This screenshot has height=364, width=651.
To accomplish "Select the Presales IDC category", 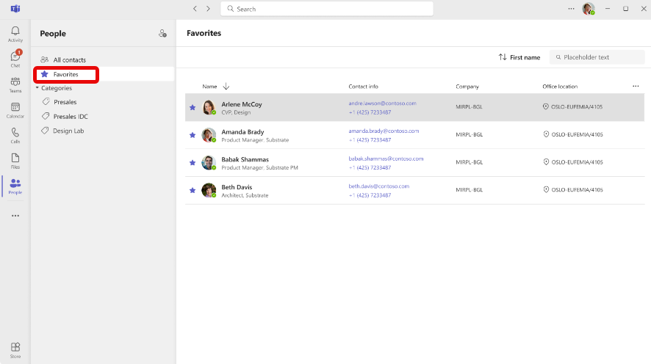I will coord(71,116).
